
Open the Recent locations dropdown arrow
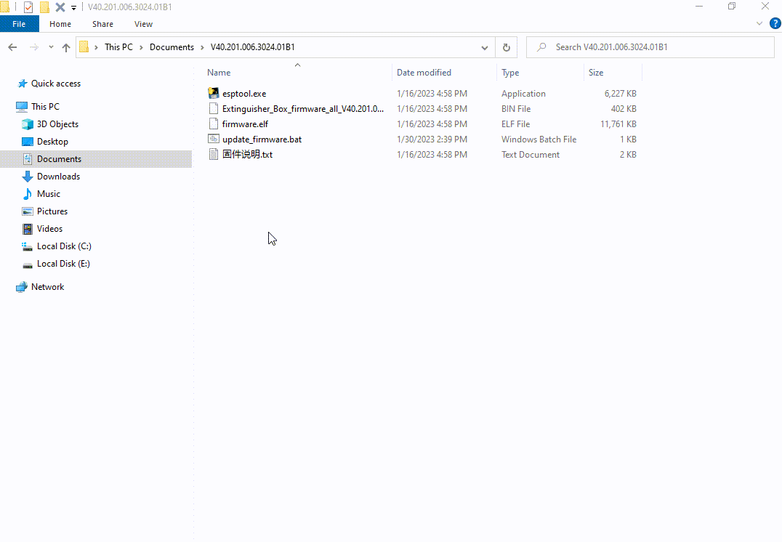coord(51,47)
